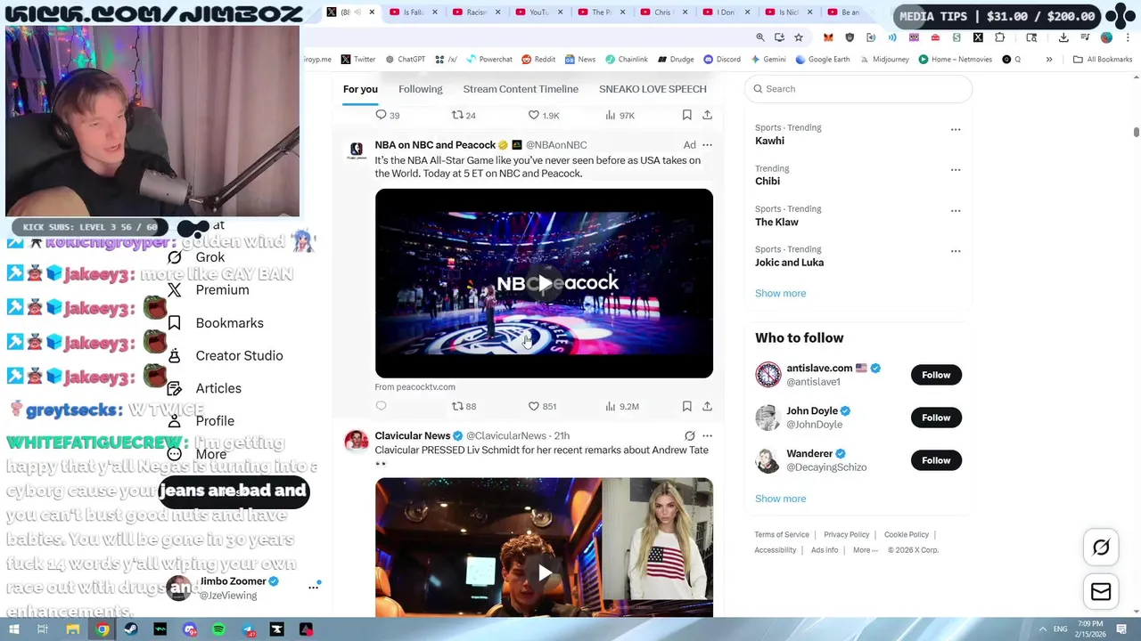Reply to post with 39 comments
This screenshot has height=641, width=1141.
pyautogui.click(x=387, y=115)
